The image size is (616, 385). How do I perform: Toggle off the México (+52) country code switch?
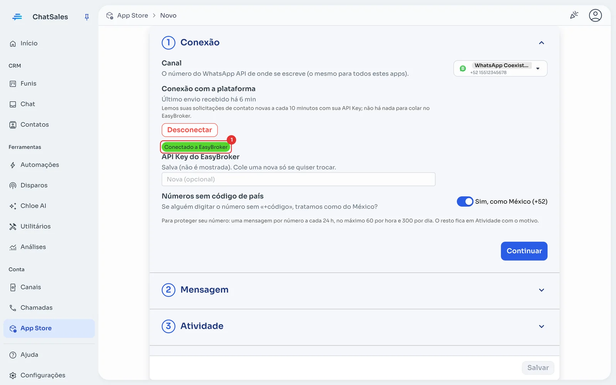[x=465, y=201]
